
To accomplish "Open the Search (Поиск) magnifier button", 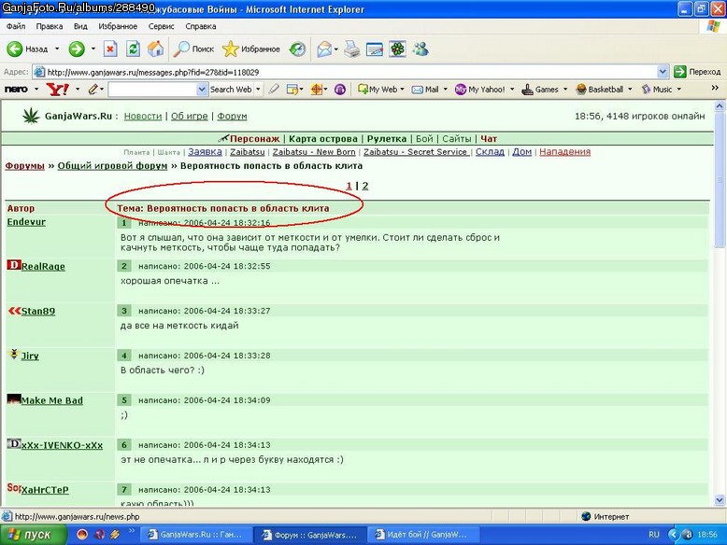I will 193,49.
